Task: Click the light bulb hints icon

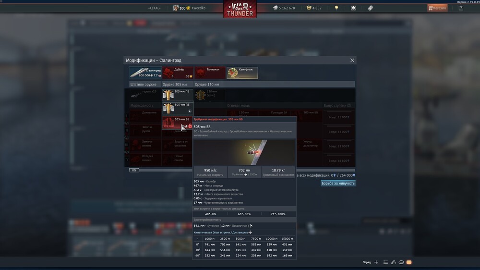Action: 336,8
